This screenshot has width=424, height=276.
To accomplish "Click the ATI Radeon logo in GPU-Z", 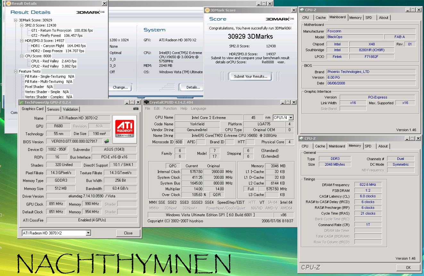I will coord(125,129).
